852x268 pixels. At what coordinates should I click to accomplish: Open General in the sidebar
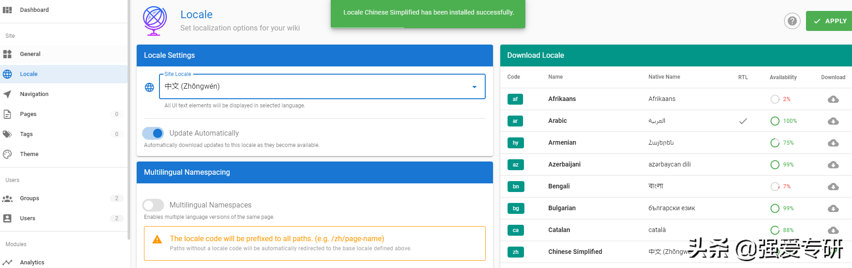tap(30, 54)
